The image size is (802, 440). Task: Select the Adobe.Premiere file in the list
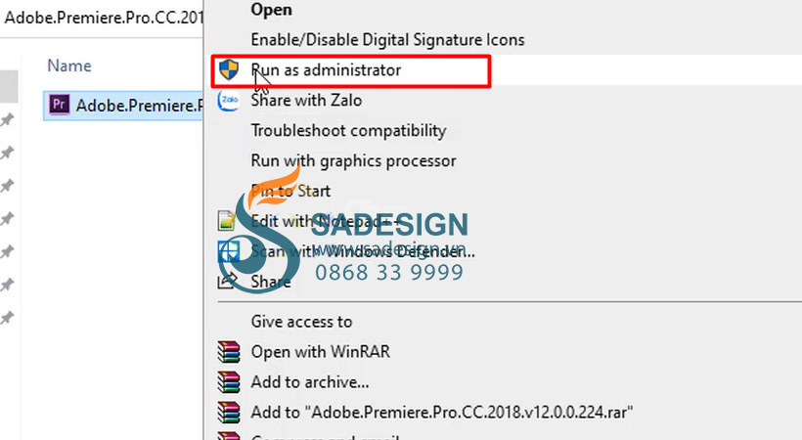tap(123, 105)
